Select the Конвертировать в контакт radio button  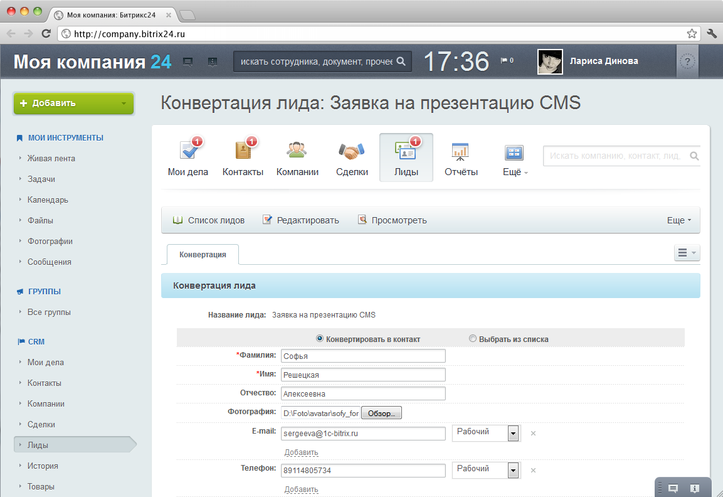click(320, 339)
